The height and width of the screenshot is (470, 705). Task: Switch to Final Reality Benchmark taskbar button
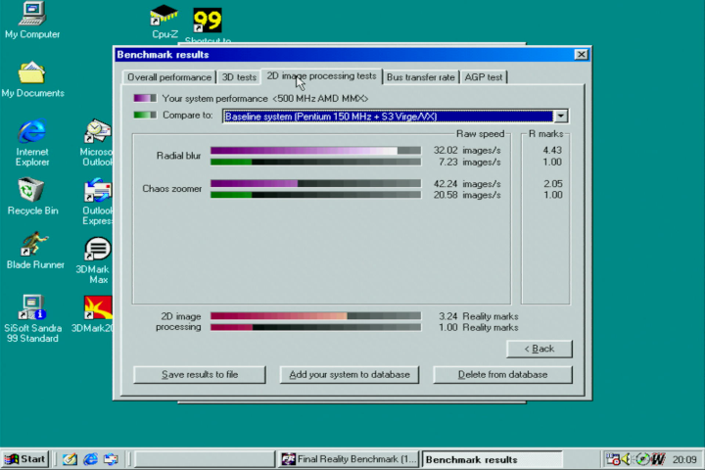click(x=349, y=459)
